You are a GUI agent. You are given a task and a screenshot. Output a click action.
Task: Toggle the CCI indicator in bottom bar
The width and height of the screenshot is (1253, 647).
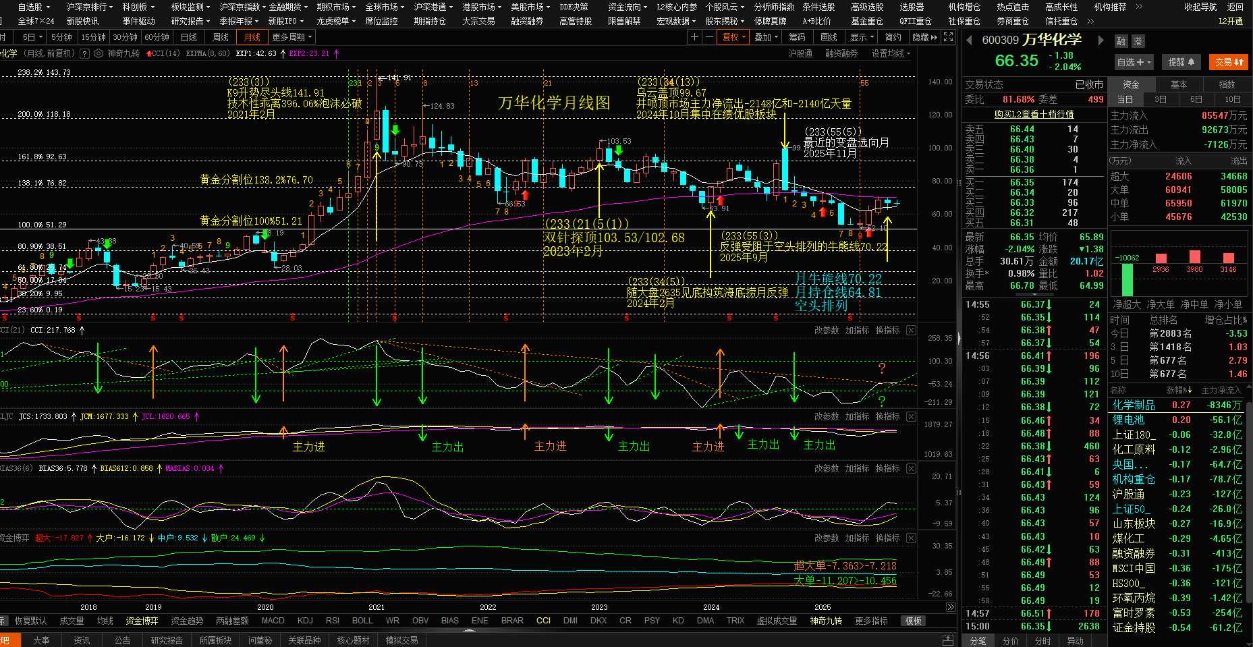click(x=543, y=621)
